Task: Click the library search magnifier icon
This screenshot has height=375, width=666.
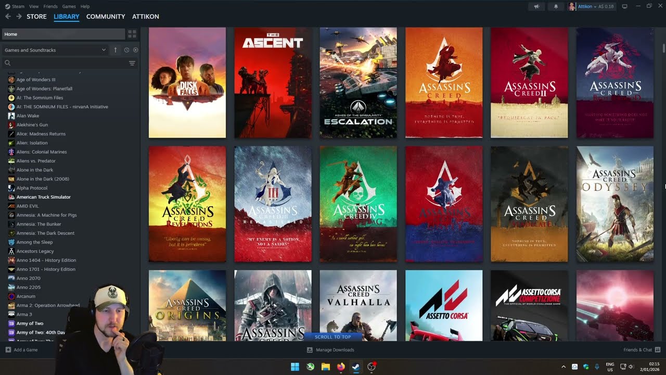Action: click(8, 63)
